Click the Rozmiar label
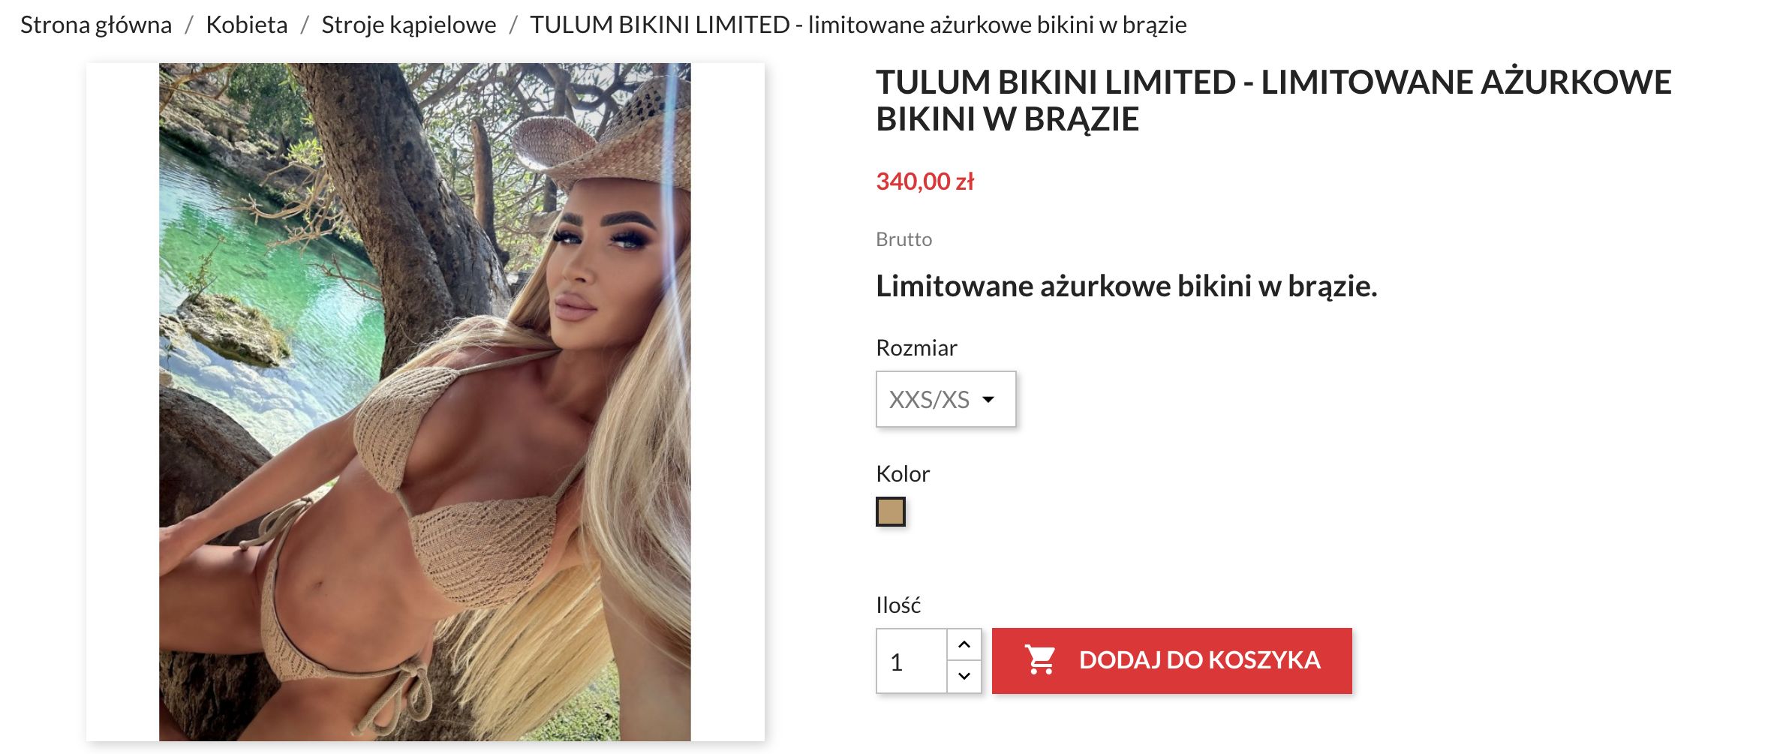Viewport: 1789px width, 754px height. point(916,348)
